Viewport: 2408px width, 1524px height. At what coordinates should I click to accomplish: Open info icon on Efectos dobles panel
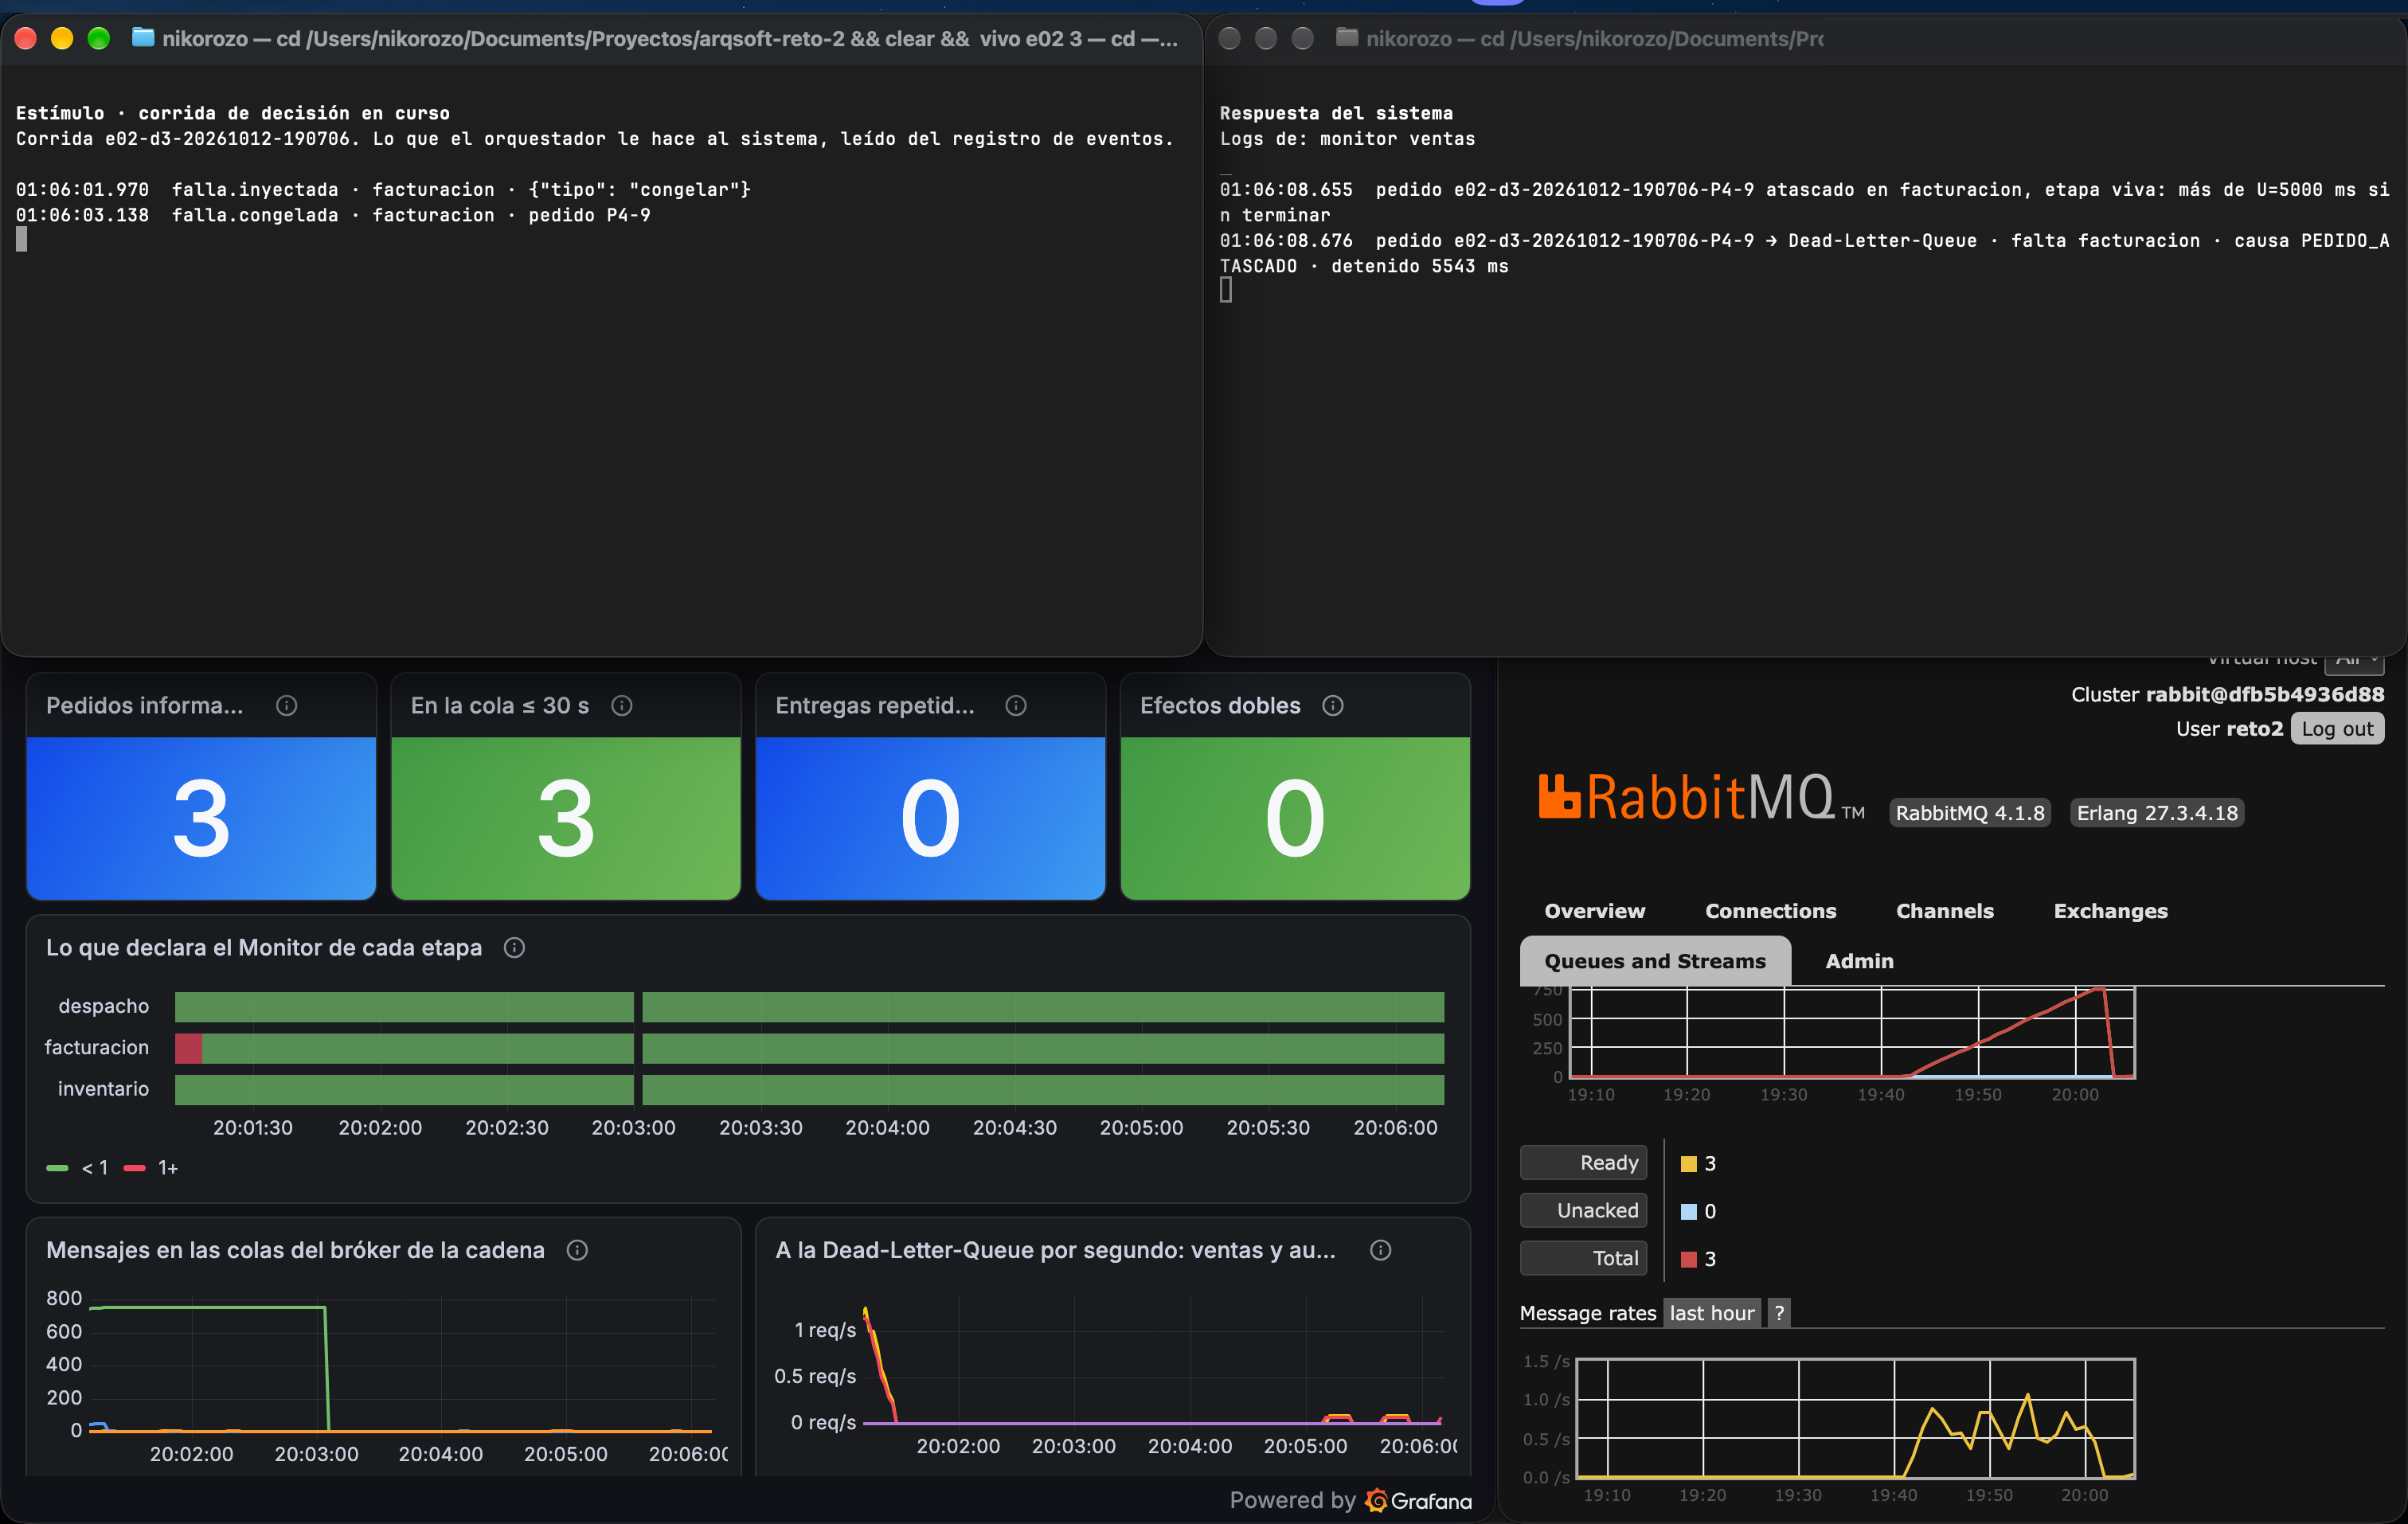pyautogui.click(x=1332, y=706)
